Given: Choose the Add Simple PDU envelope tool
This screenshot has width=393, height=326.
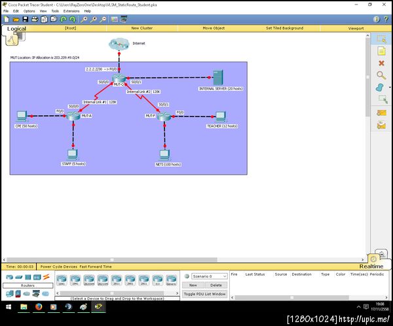Looking at the screenshot, I should click(x=381, y=113).
